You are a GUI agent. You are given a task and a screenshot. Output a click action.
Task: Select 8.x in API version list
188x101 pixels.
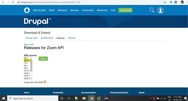tap(27, 61)
